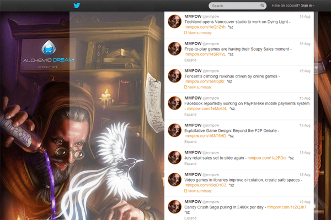Image resolution: width=331 pixels, height=220 pixels.
Task: Open link mmpow.com/1a2FDci
Action: point(267,158)
